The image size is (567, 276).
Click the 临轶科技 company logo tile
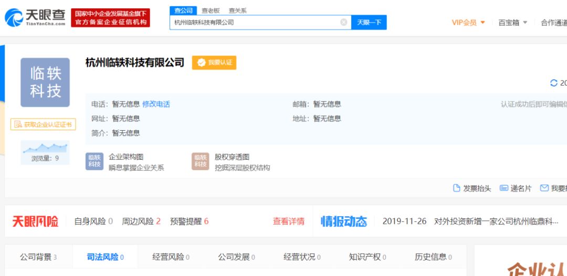pyautogui.click(x=45, y=82)
